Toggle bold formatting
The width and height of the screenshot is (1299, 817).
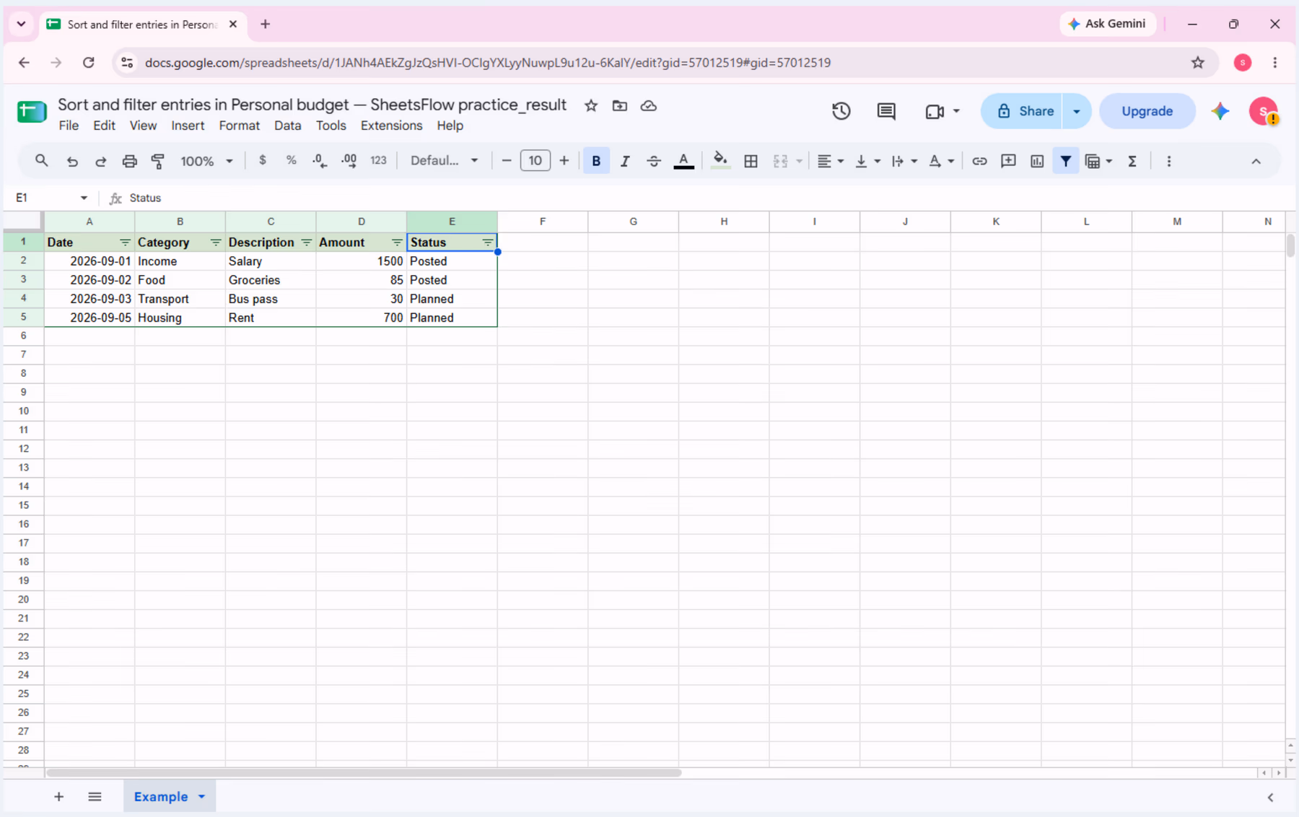[596, 161]
